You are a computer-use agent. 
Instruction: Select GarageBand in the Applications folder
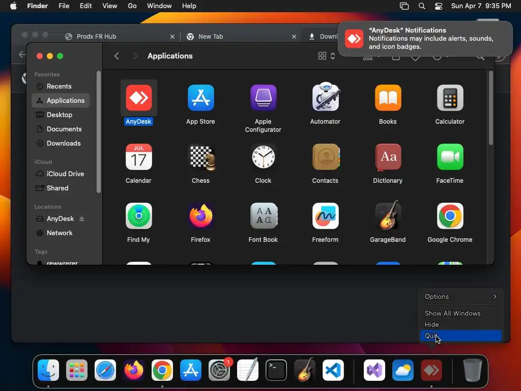pos(388,215)
